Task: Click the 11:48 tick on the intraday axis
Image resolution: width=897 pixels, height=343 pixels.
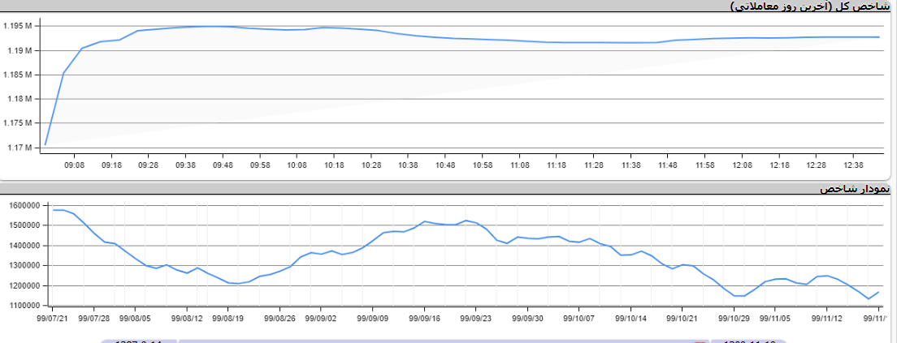Action: click(x=667, y=165)
